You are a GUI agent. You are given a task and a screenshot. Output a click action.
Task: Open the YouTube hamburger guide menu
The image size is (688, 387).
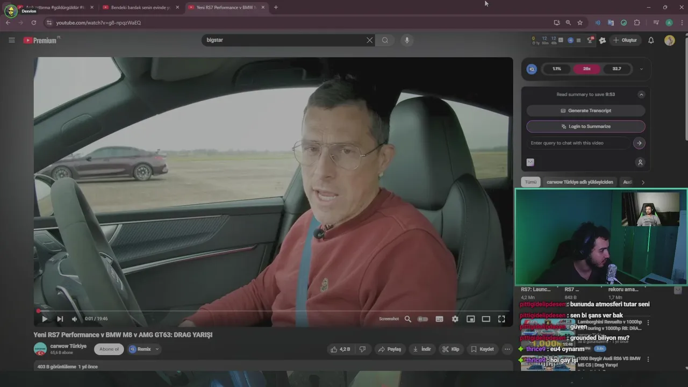coord(12,40)
